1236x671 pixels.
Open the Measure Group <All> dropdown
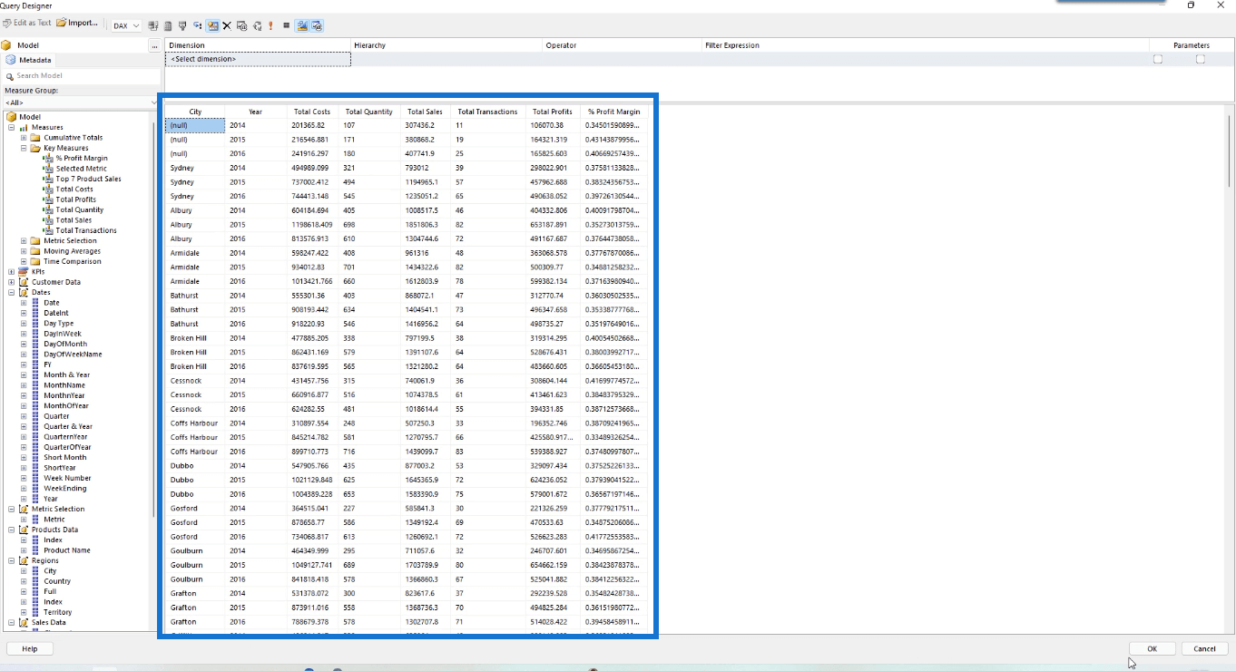coord(80,102)
